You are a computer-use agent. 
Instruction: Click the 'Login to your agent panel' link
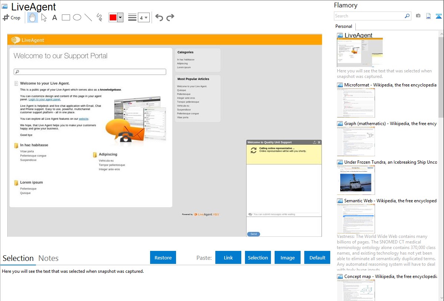[45, 99]
